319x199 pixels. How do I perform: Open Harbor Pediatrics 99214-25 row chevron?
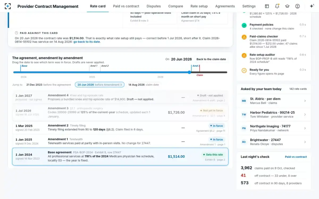pos(305,115)
